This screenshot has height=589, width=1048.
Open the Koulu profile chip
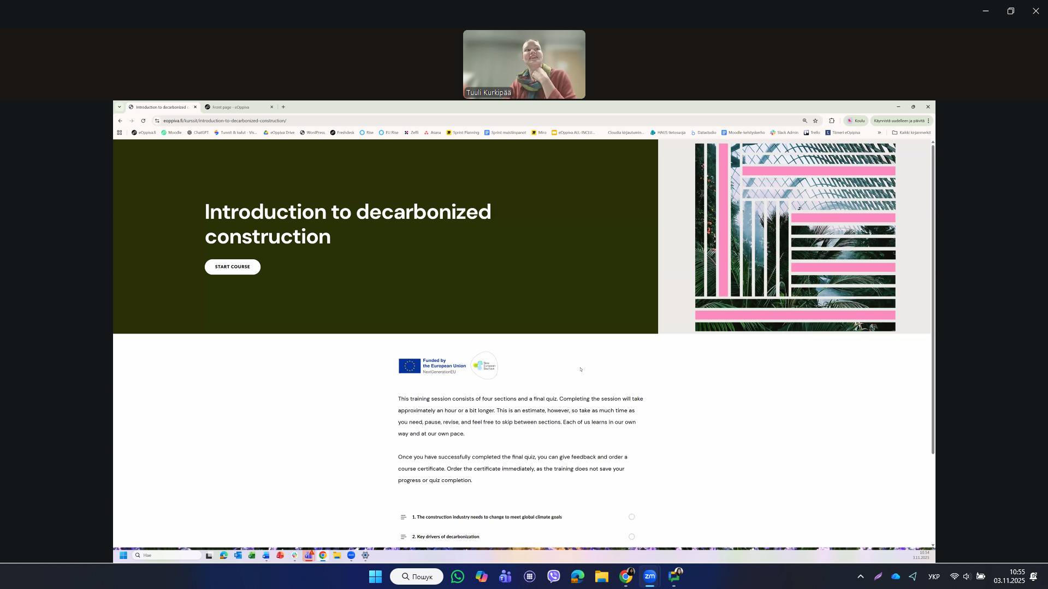point(856,121)
